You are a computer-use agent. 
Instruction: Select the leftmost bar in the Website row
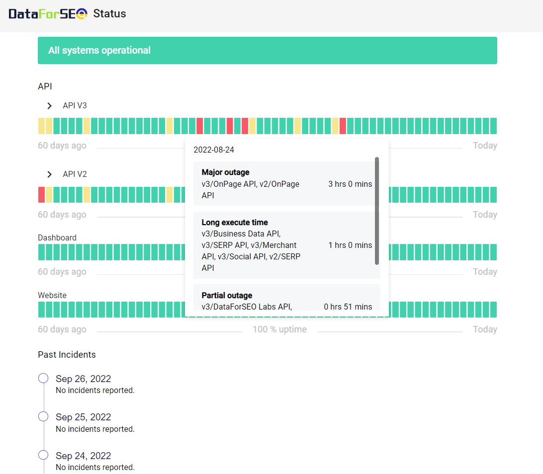coord(42,310)
